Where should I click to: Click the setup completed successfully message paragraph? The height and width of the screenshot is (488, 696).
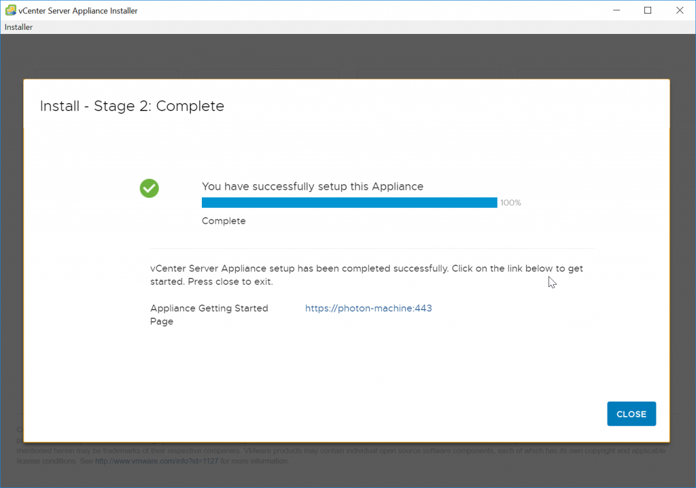[x=366, y=275]
